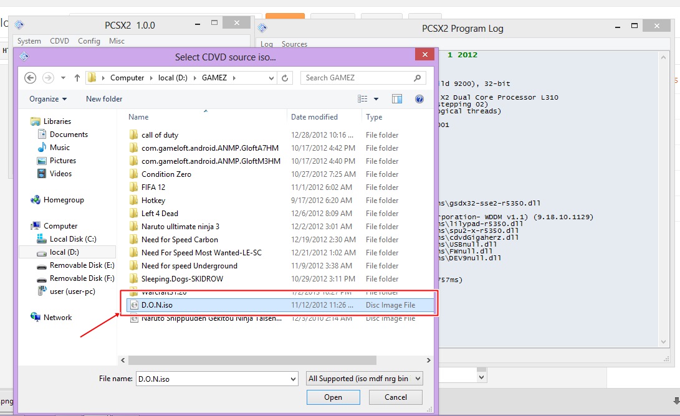Open Local Disk (C:)
Viewport: 680px width, 416px height.
tap(67, 239)
